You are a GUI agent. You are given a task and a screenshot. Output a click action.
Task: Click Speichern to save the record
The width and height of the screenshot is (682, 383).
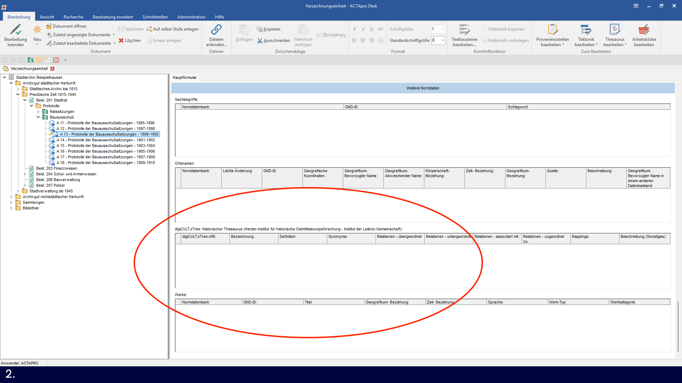pos(131,29)
